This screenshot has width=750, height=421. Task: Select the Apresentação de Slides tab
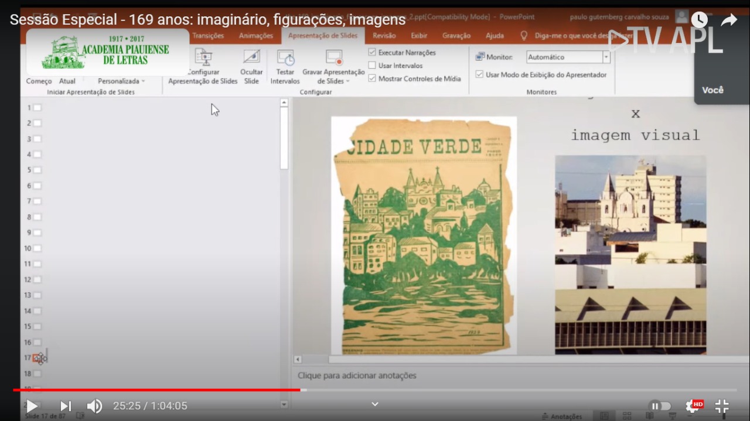point(323,36)
